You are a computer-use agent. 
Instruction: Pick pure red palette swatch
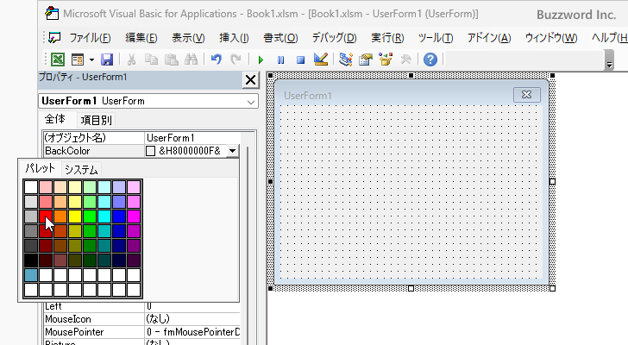pos(46,216)
